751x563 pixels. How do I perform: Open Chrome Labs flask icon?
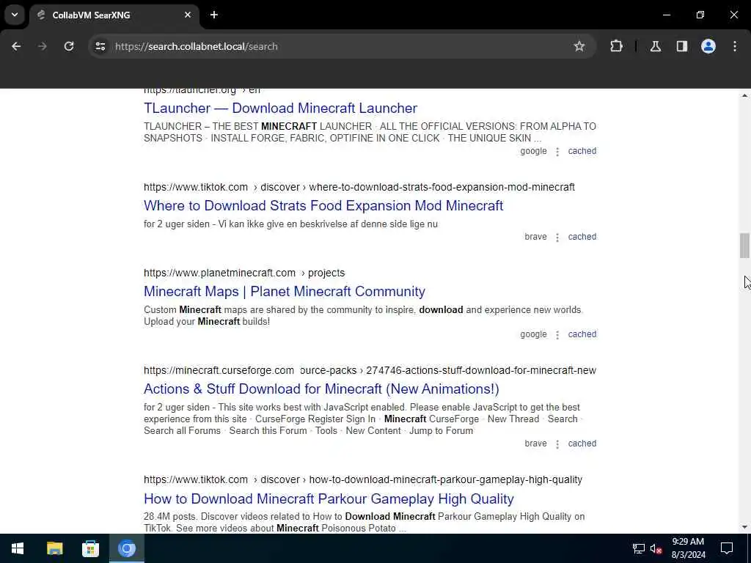pyautogui.click(x=655, y=46)
